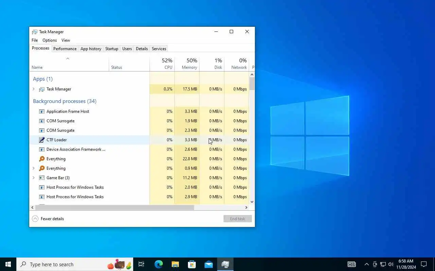Image resolution: width=435 pixels, height=271 pixels.
Task: Open Microsoft Store from the taskbar
Action: [192, 264]
